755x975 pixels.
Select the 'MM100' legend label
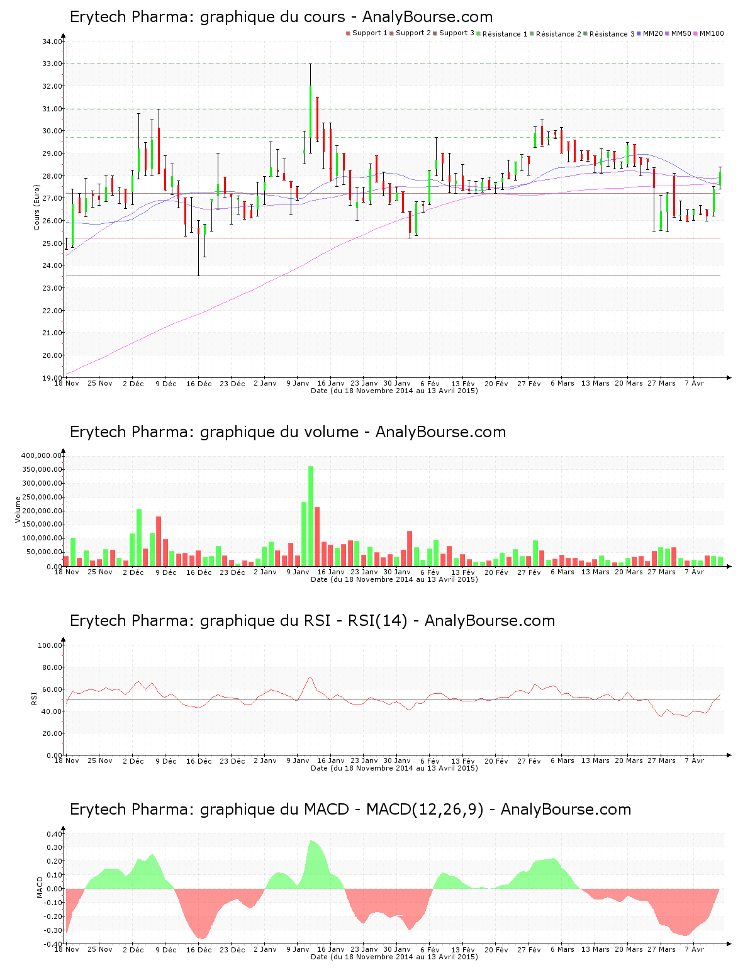pos(712,33)
